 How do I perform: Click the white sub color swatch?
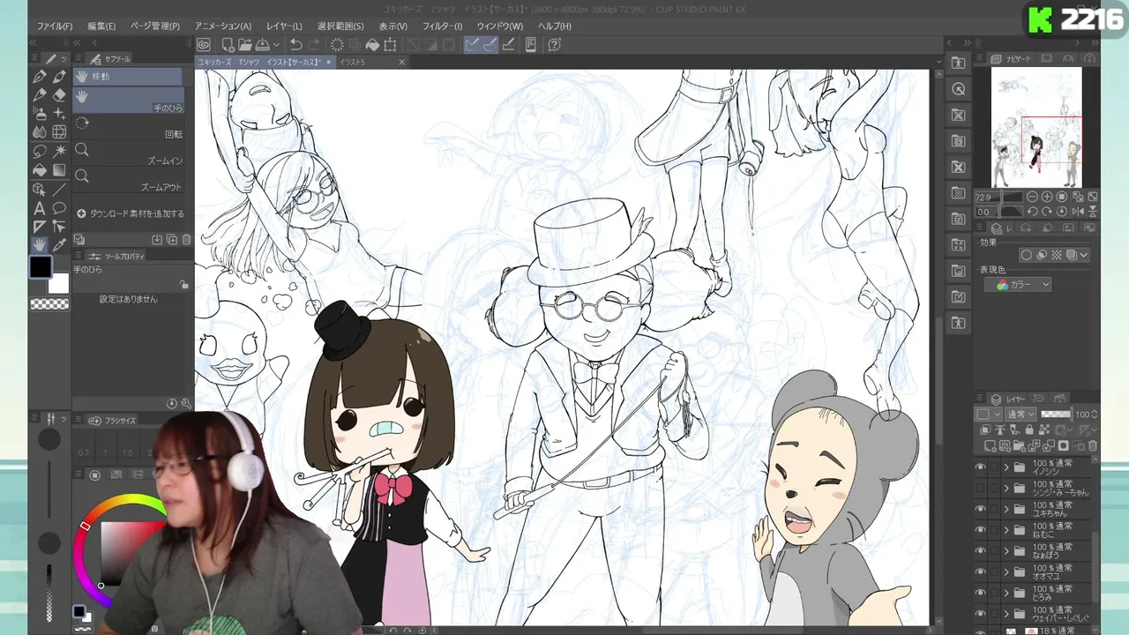(58, 283)
